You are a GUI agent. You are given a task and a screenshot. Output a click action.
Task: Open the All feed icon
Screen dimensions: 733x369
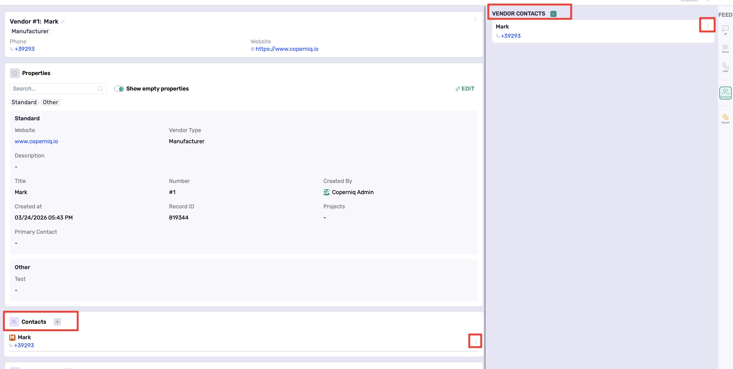(x=725, y=29)
